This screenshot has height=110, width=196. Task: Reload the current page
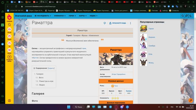click(x=16, y=6)
